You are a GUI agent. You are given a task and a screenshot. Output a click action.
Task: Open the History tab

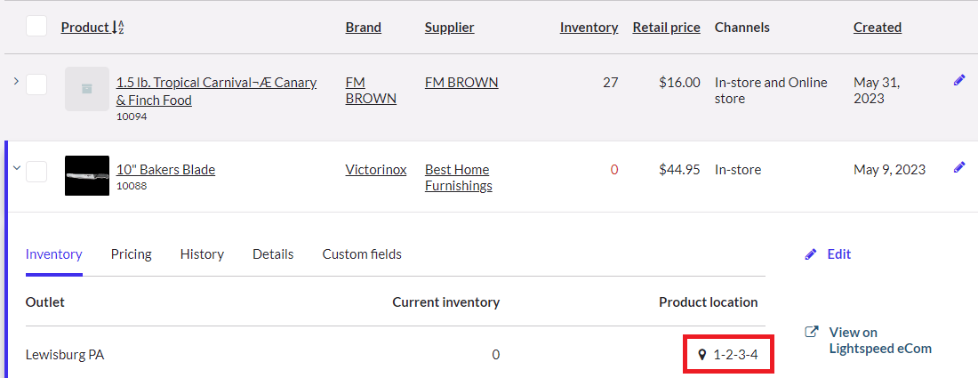pyautogui.click(x=202, y=253)
